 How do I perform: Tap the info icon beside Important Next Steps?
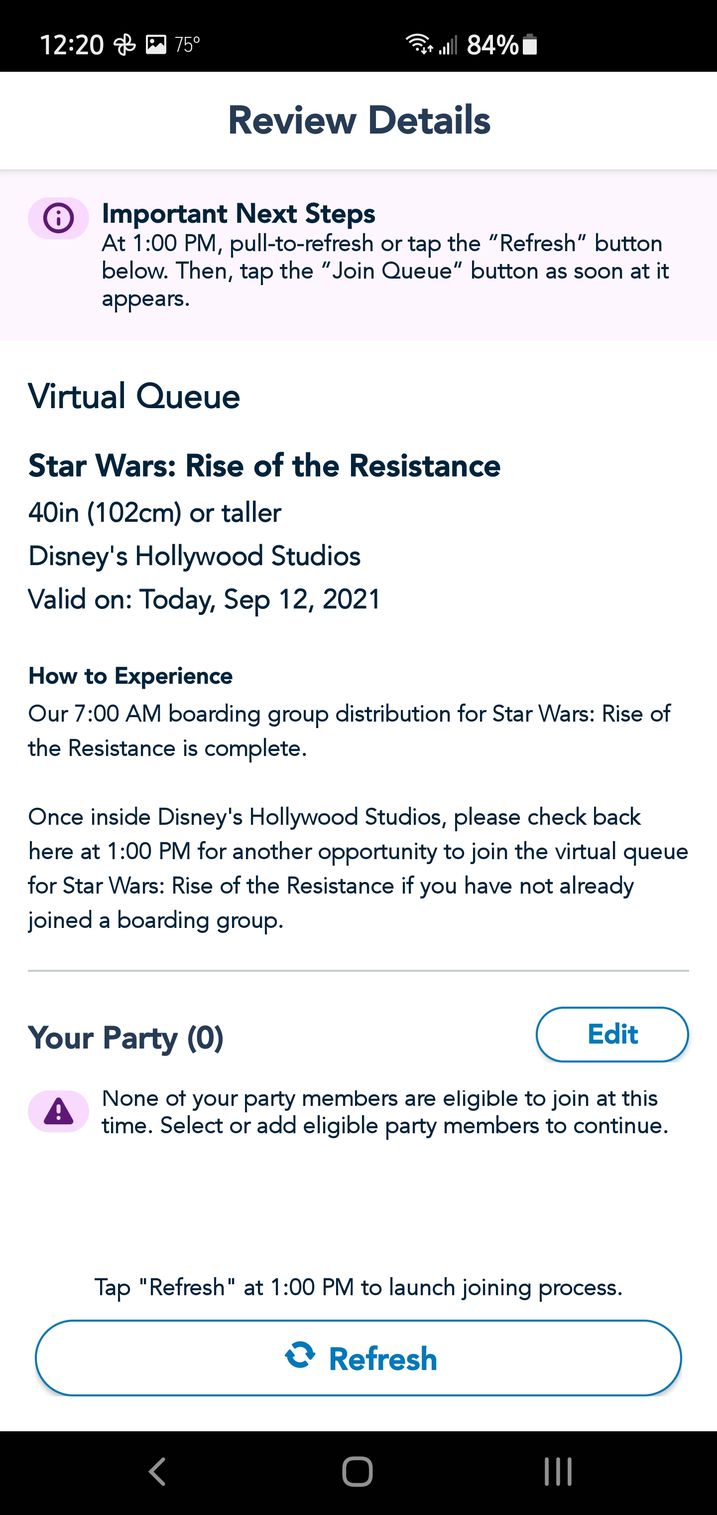tap(58, 218)
